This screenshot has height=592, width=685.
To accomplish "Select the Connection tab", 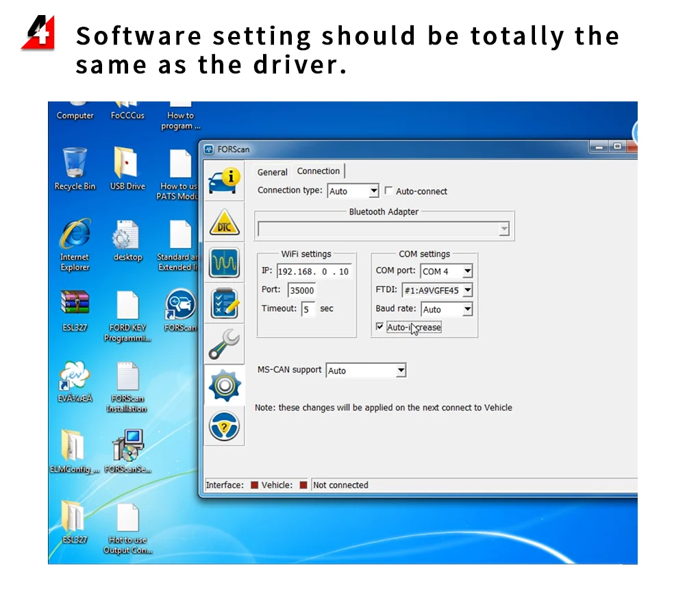I will coord(319,171).
